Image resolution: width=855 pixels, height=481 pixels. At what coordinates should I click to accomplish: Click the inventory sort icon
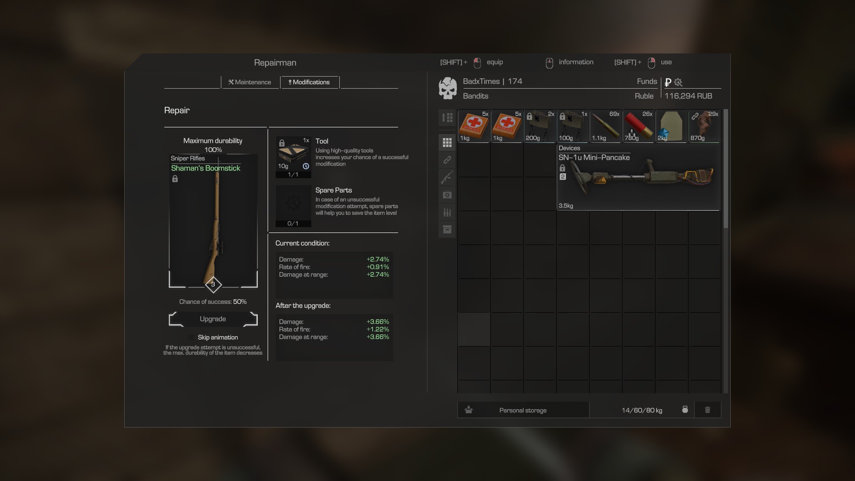[447, 118]
